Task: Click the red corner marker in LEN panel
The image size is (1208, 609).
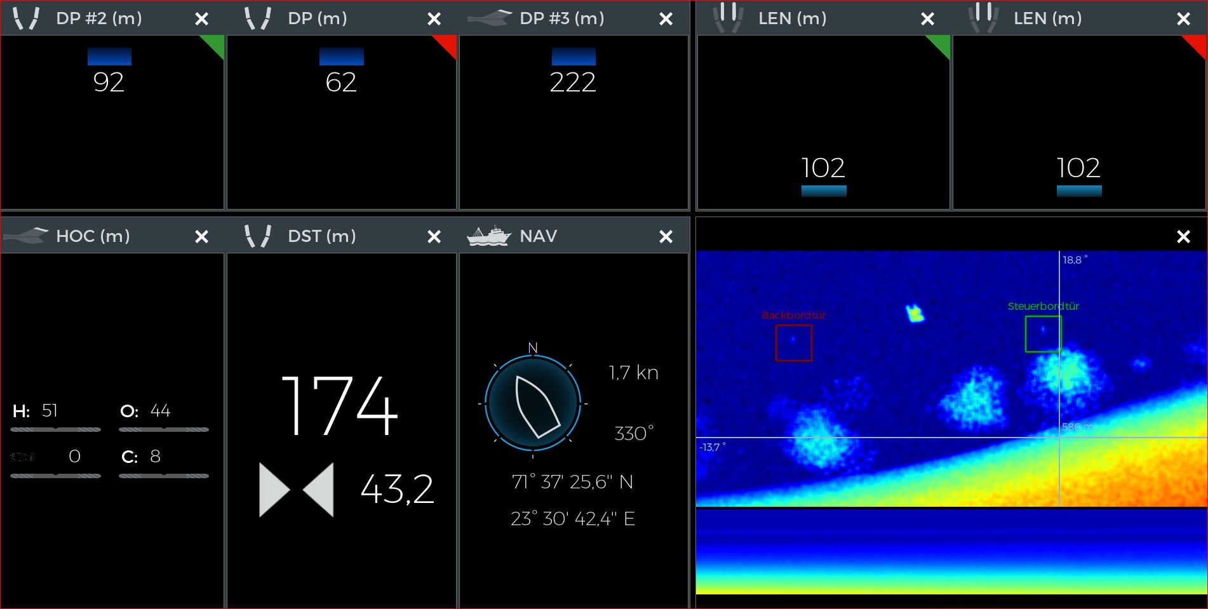Action: (x=1197, y=44)
